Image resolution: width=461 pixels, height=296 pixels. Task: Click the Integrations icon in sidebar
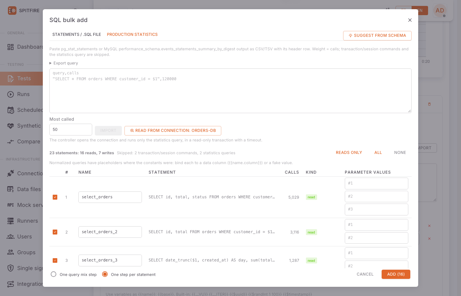tap(11, 284)
